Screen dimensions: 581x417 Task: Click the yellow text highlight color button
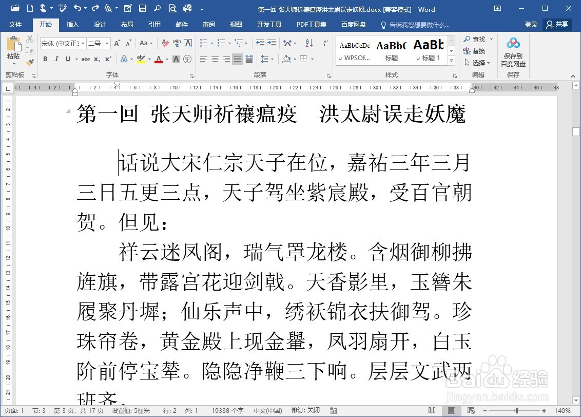click(141, 59)
